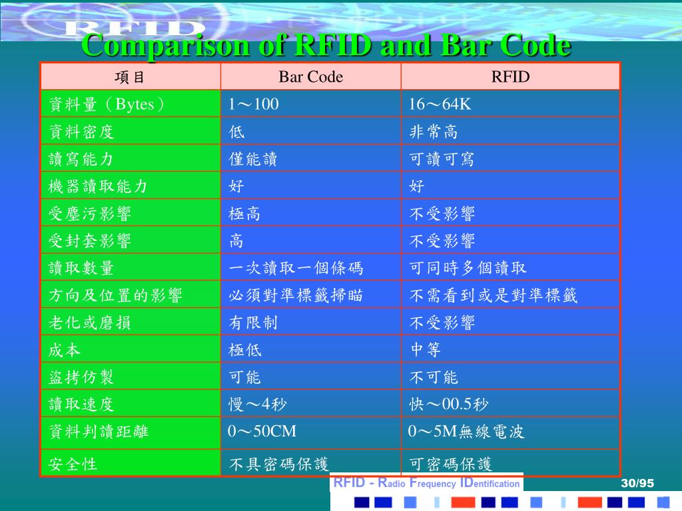Click the cell '中等'
This screenshot has height=511, width=682.
click(510, 350)
